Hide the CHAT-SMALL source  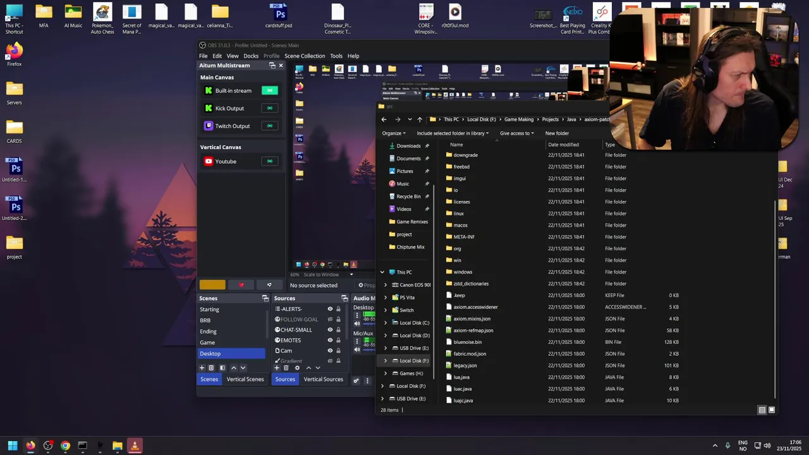pyautogui.click(x=330, y=330)
